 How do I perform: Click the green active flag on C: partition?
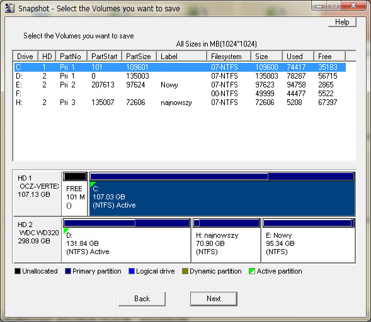click(x=92, y=184)
